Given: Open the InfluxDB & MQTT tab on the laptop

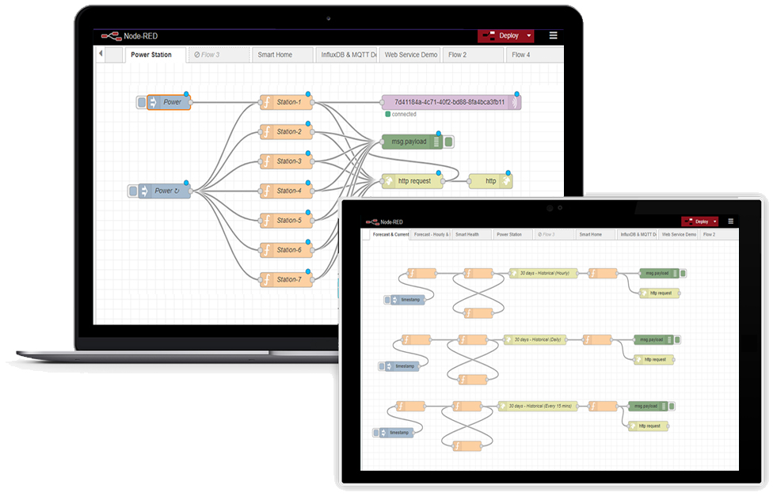Looking at the screenshot, I should 346,55.
